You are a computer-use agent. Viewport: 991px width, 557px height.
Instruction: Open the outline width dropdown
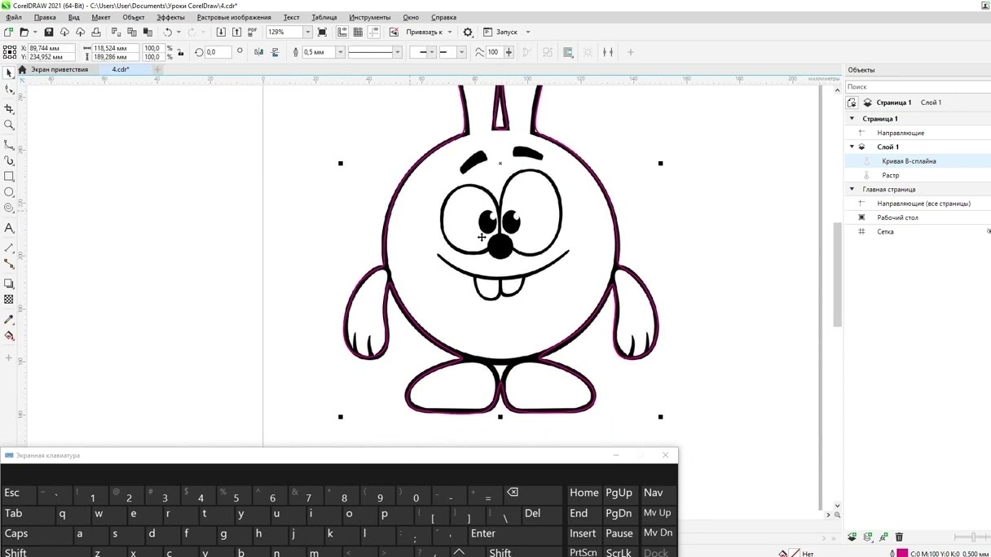(340, 52)
